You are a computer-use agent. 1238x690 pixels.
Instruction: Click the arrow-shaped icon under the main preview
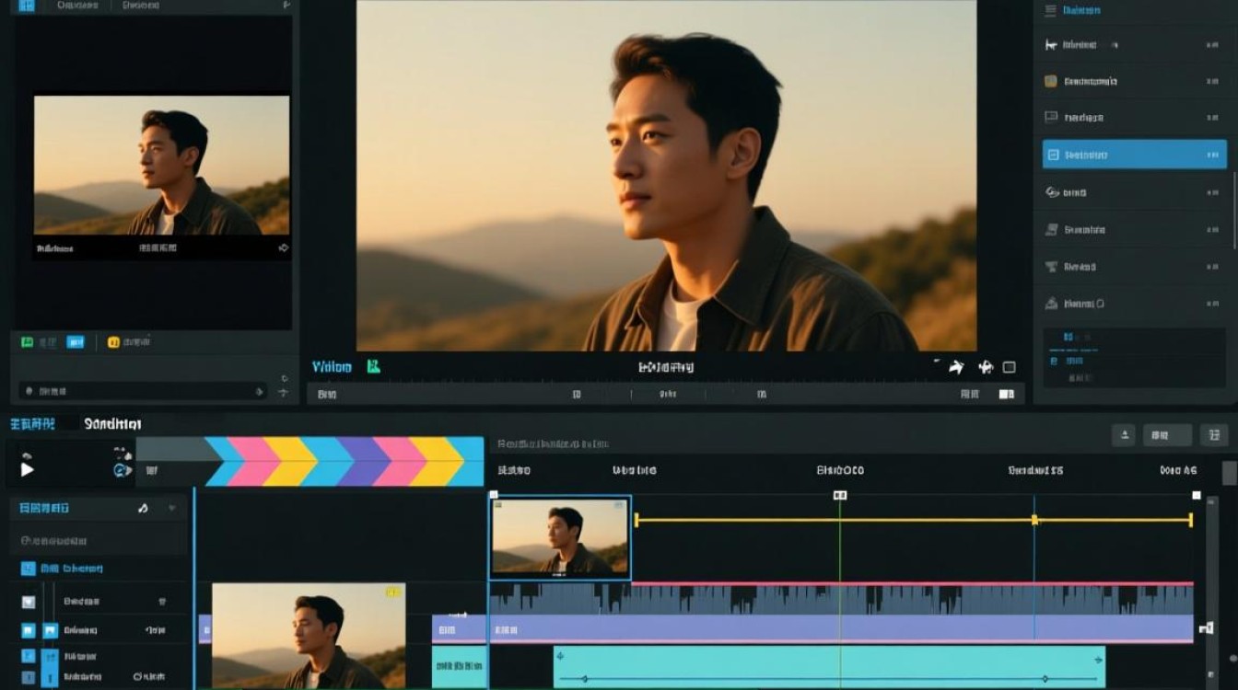tap(956, 367)
